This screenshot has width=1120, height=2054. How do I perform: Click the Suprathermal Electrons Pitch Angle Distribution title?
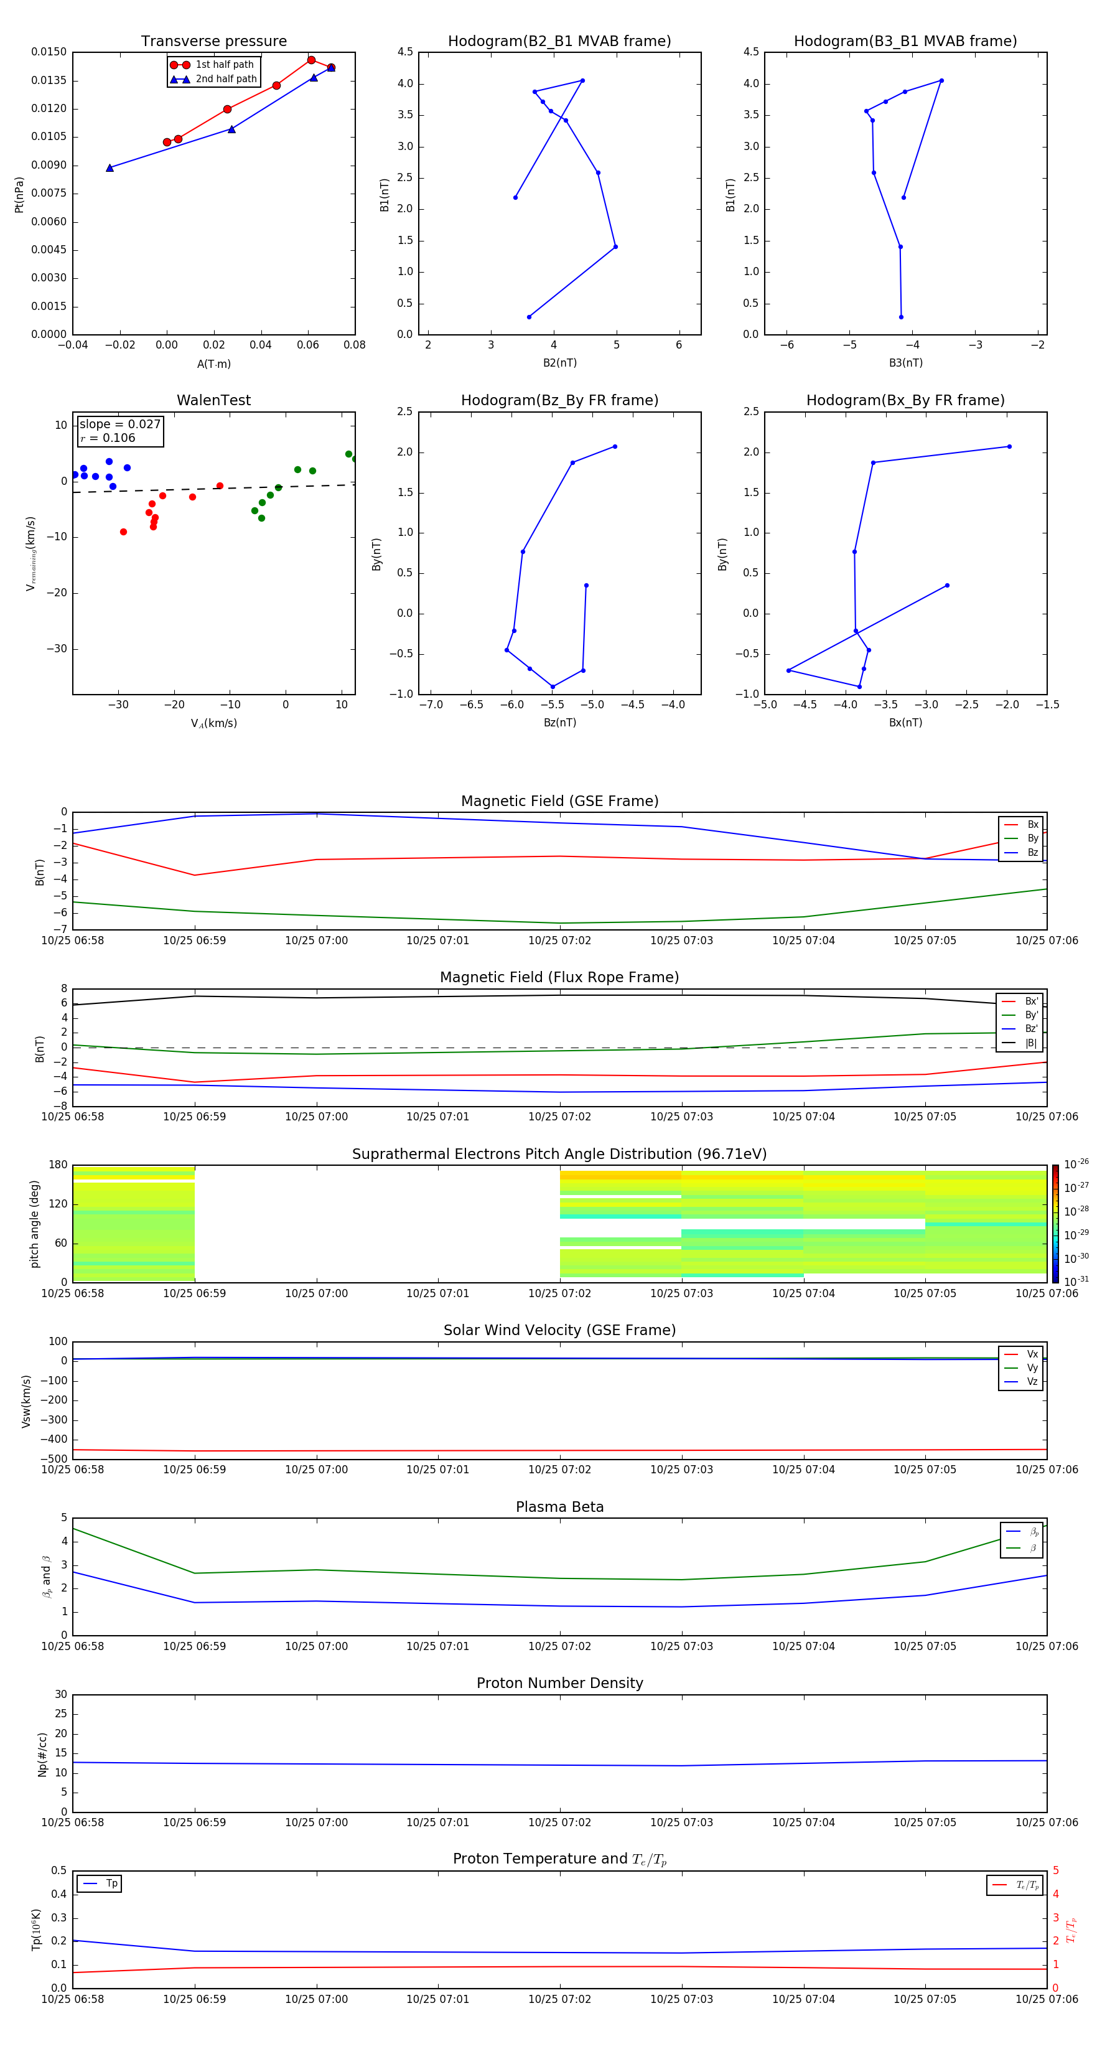[559, 1155]
